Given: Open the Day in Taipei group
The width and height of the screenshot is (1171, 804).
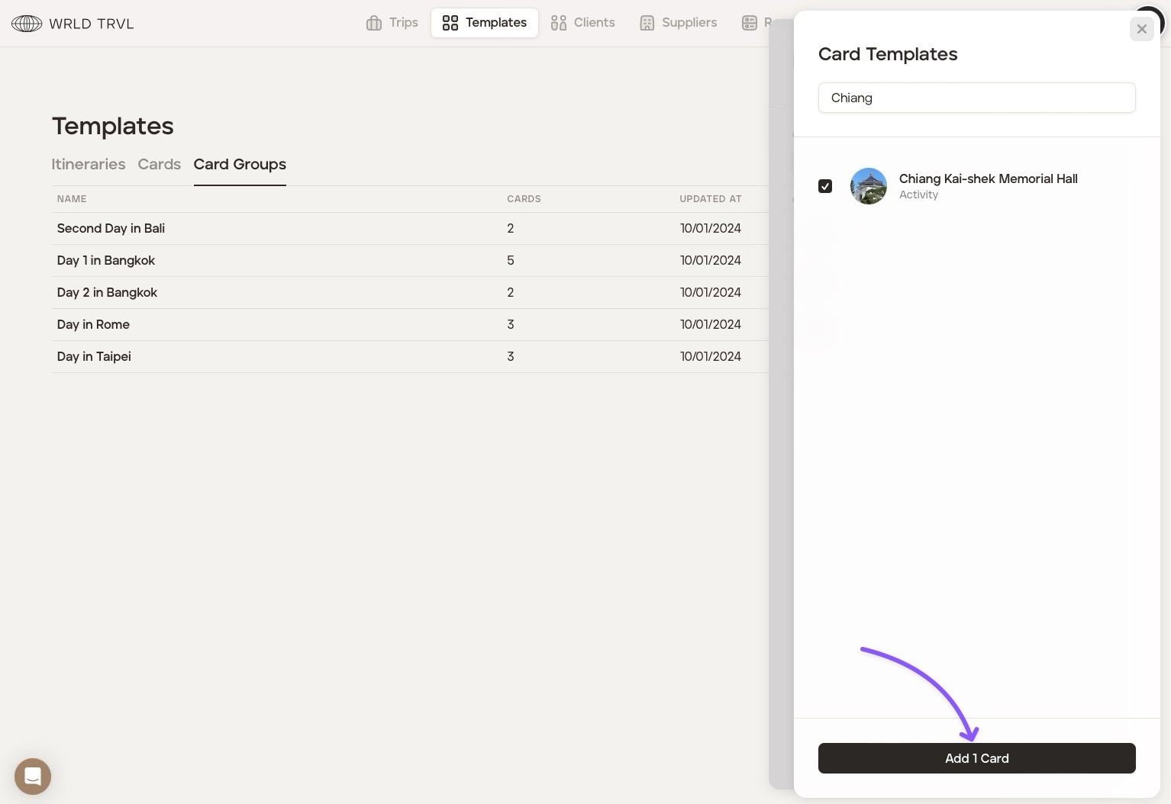Looking at the screenshot, I should click(94, 356).
